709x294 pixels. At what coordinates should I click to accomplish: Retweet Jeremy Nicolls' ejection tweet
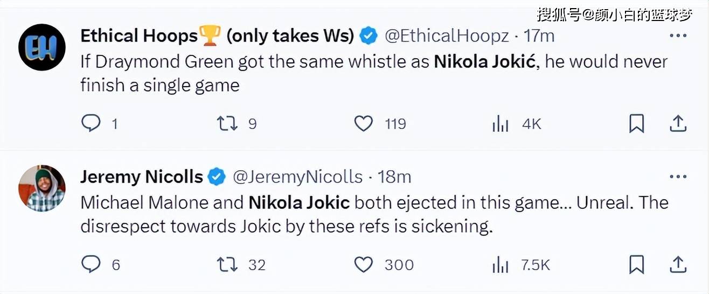click(x=227, y=264)
